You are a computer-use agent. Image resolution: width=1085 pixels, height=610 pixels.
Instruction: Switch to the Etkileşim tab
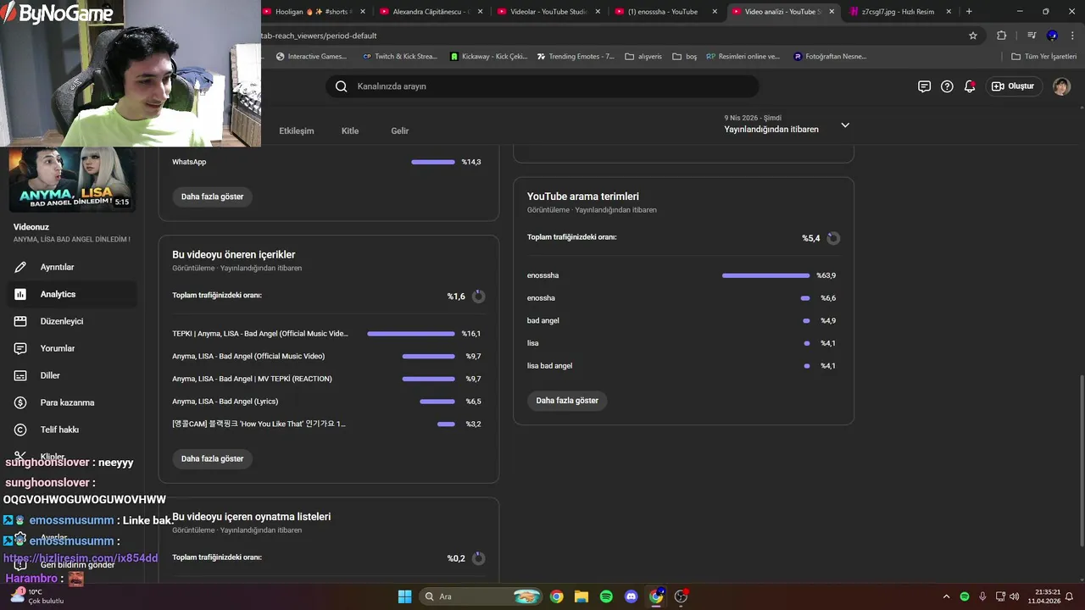(x=297, y=131)
